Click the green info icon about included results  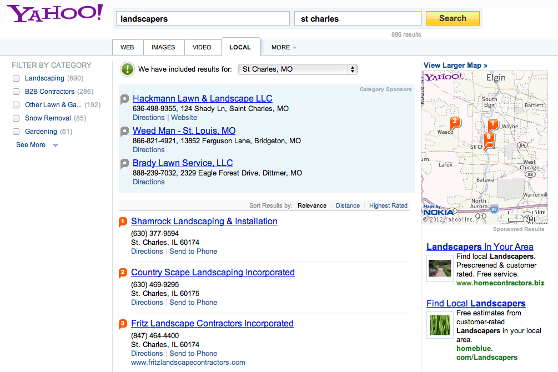click(x=127, y=69)
